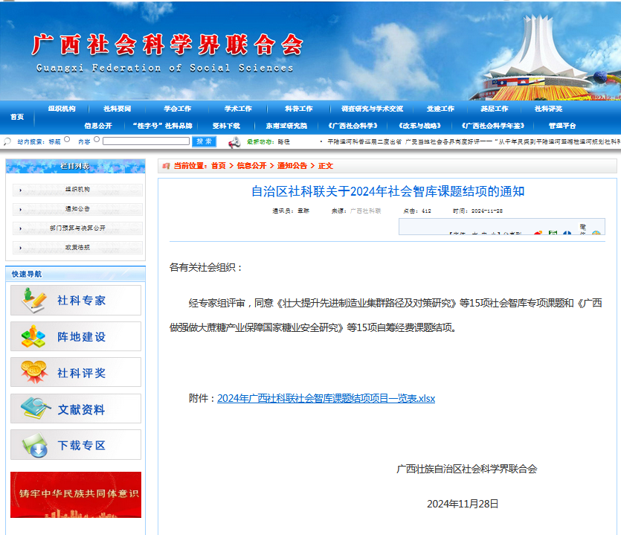Open the 阵地建设 quick navigation button
621x535 pixels.
pos(76,336)
